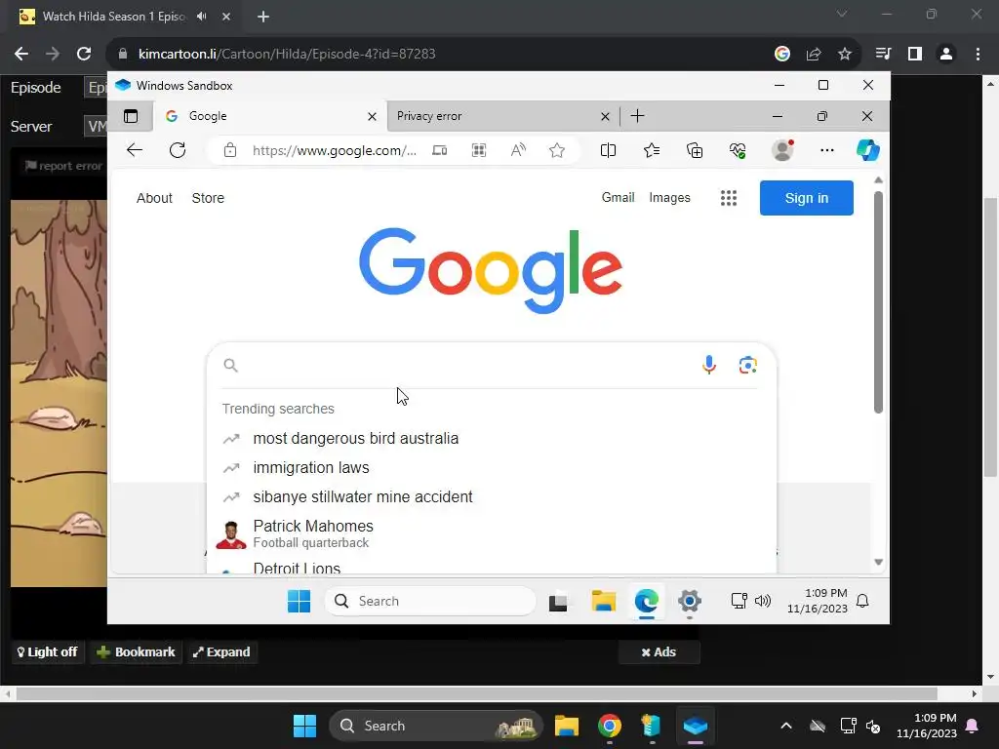This screenshot has height=749, width=999.
Task: Add a new tab in Edge
Action: tap(637, 116)
